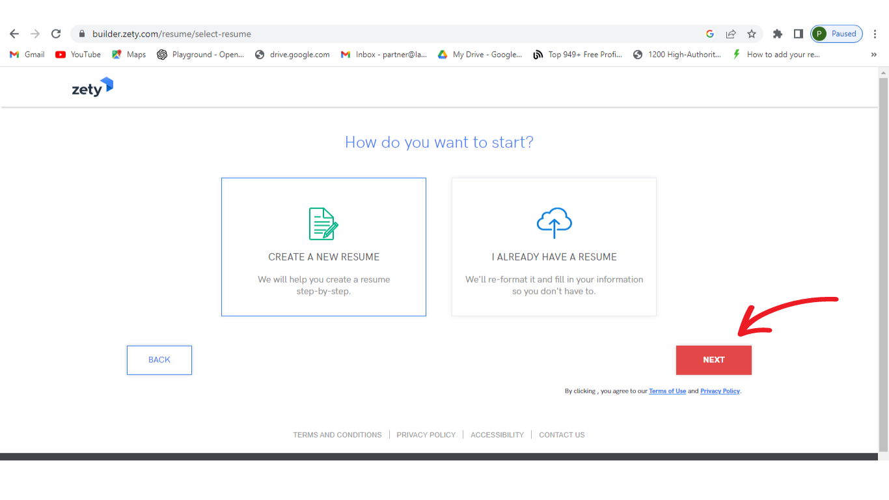Open the Terms of Use link
The image size is (889, 500).
click(x=667, y=391)
